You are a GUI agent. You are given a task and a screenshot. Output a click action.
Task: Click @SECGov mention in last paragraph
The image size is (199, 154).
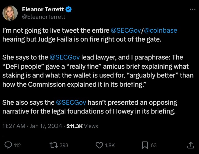[x=71, y=102]
